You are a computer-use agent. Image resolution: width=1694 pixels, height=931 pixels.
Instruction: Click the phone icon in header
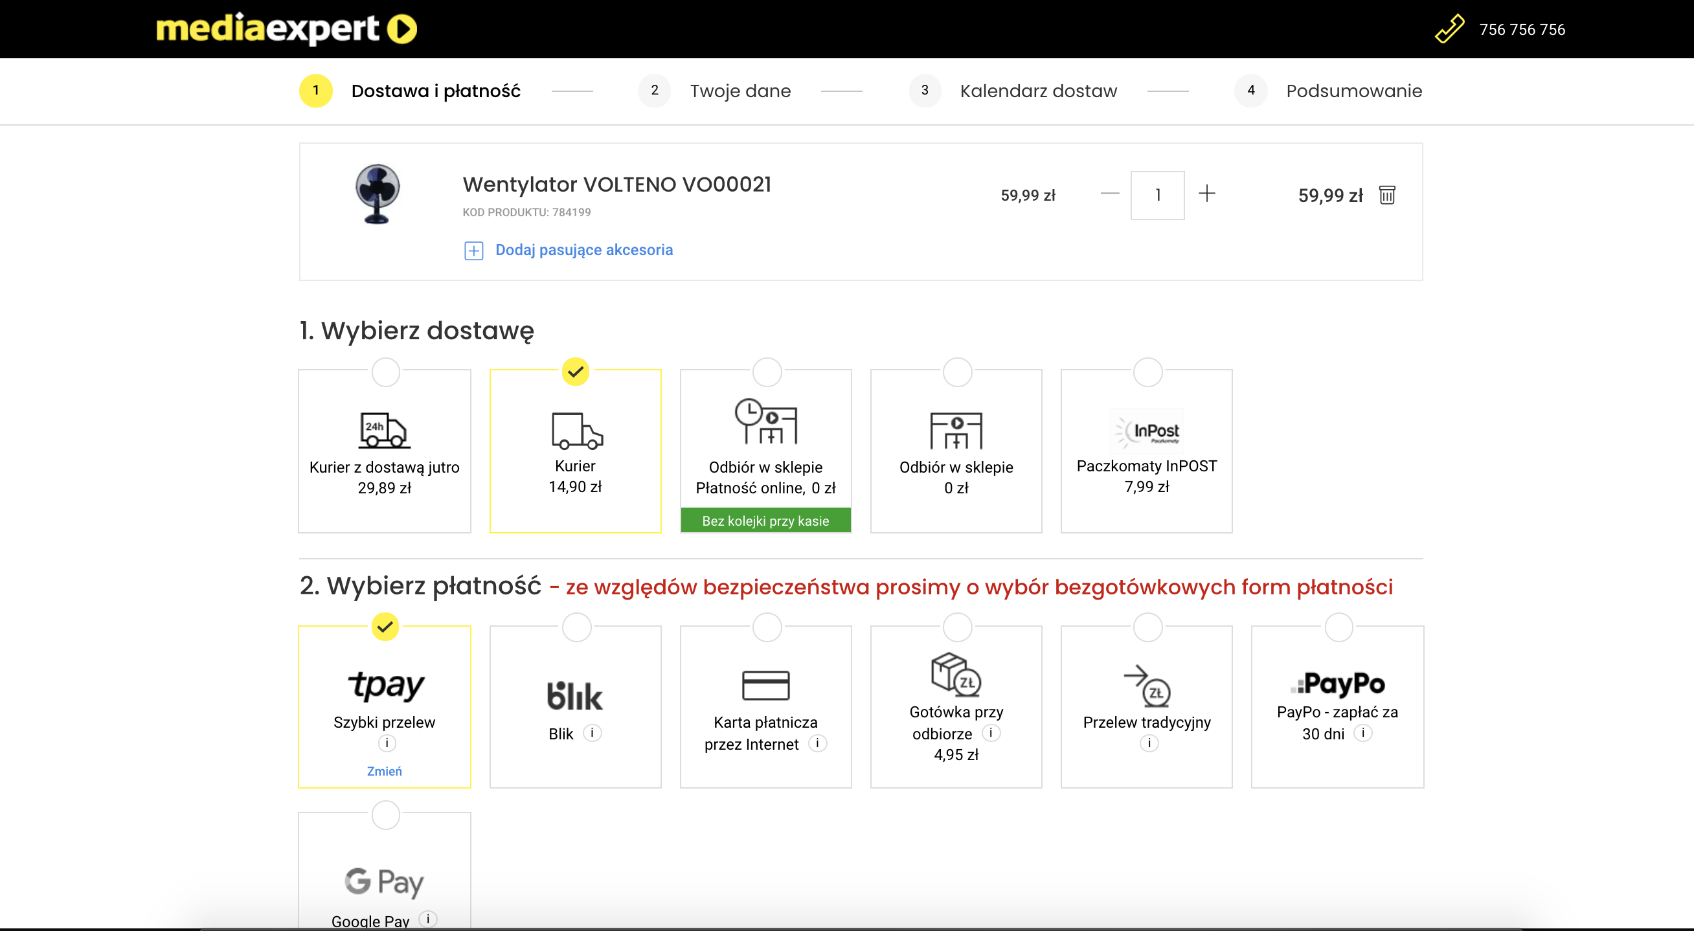pos(1449,29)
